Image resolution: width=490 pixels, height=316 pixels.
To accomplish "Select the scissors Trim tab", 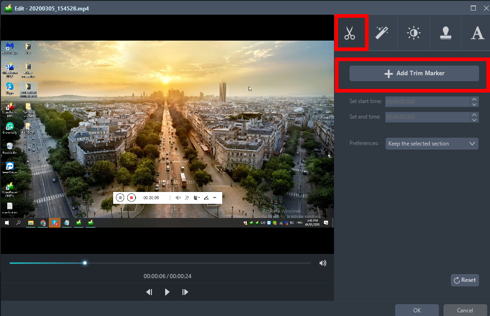I will point(350,33).
